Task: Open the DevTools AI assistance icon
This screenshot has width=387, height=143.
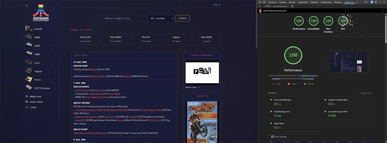Action: click(x=372, y=2)
